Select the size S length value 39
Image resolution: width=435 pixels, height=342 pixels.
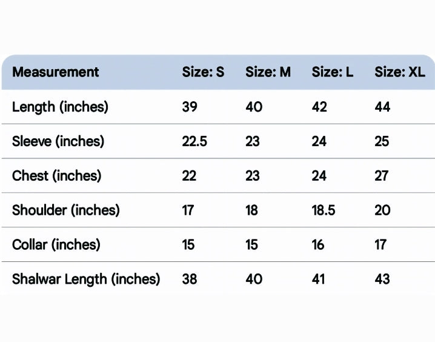[x=190, y=107]
